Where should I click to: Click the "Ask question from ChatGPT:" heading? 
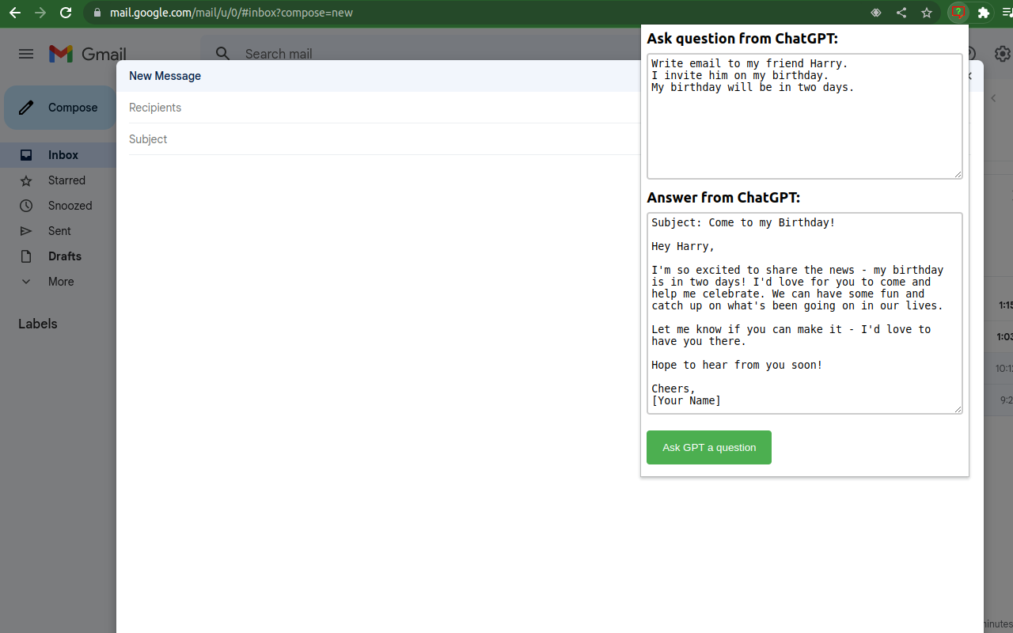point(742,39)
